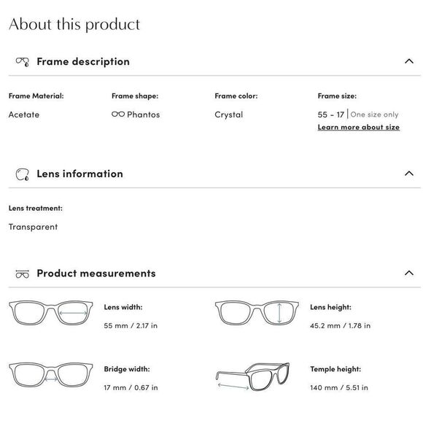Screen dimensions: 423x423
Task: Select the 55 - 17 frame size value
Action: click(x=330, y=115)
